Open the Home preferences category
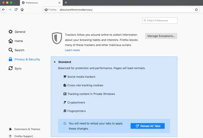203x138 pixels. (19, 41)
